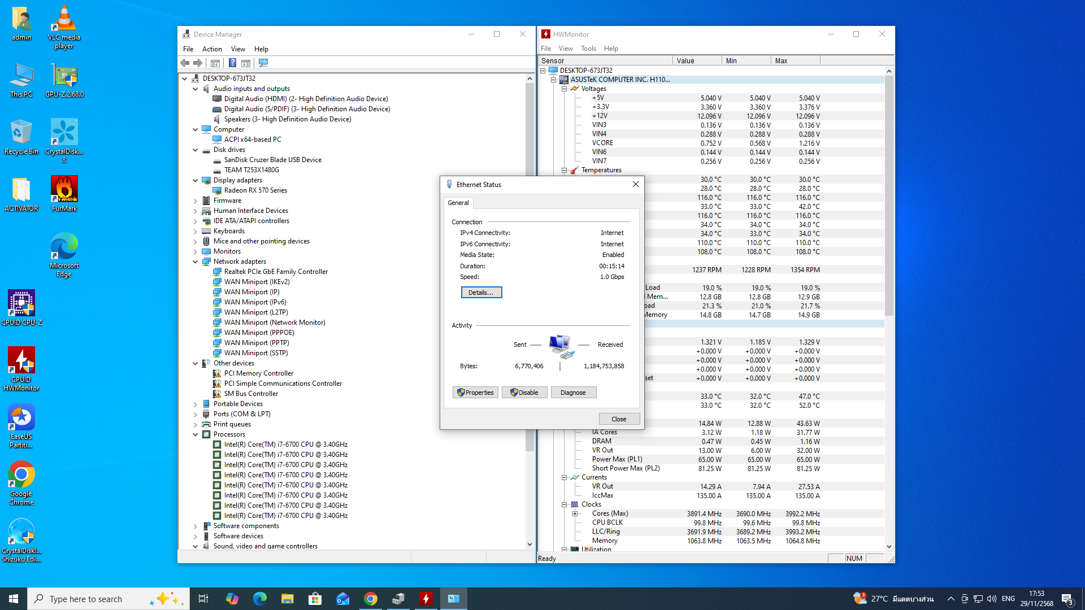
Task: Expand Cores (Max) clocks node
Action: pyautogui.click(x=575, y=513)
